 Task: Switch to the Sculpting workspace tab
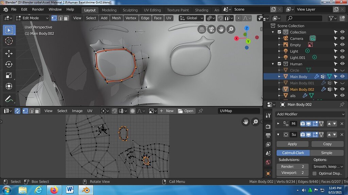click(x=130, y=10)
